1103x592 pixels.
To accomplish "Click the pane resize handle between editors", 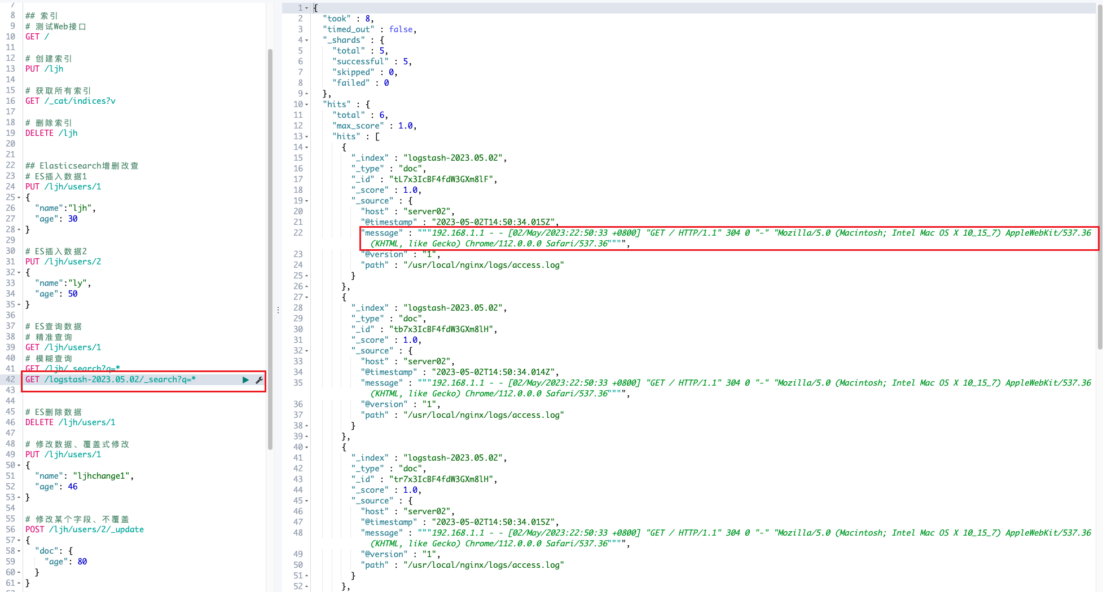I will coord(278,310).
